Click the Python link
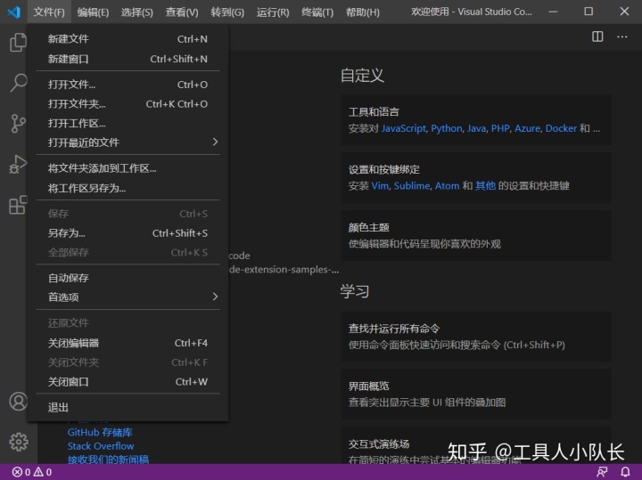The image size is (642, 480). point(447,128)
